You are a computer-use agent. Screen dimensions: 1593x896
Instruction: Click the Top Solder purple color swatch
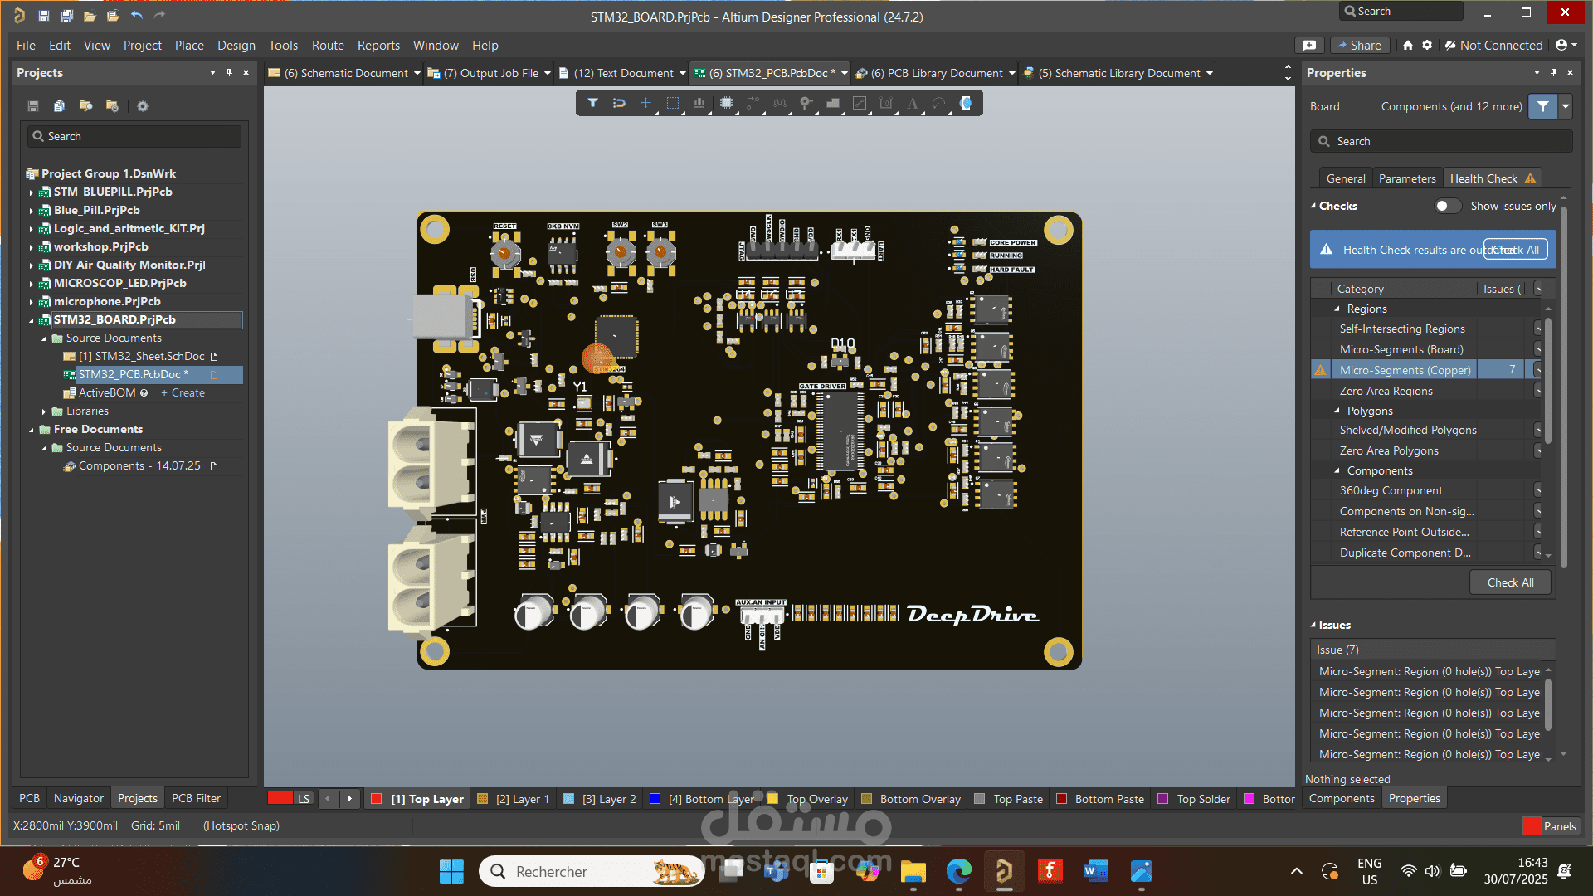pos(1163,799)
